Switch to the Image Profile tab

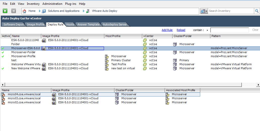tap(36, 24)
